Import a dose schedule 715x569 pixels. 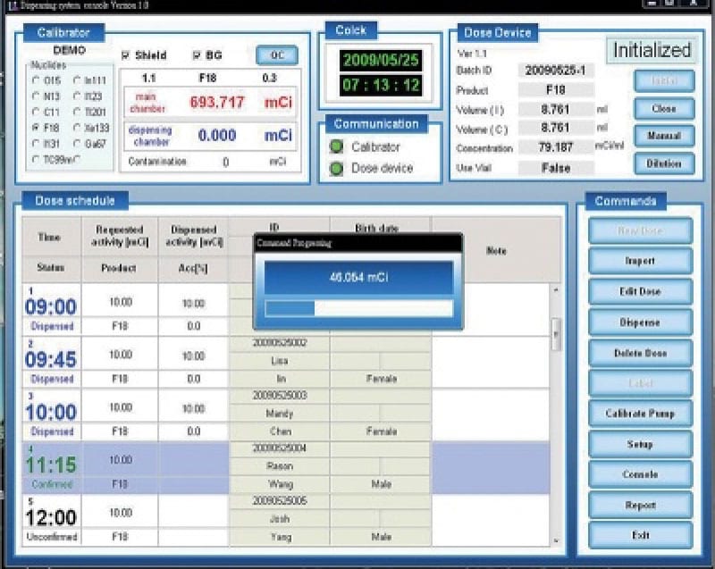tap(639, 261)
